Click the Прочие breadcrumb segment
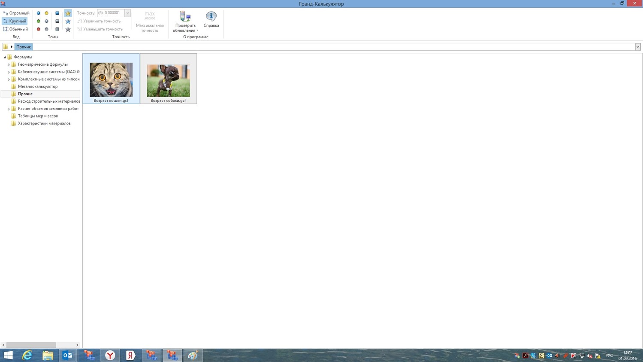Image resolution: width=643 pixels, height=362 pixels. (24, 47)
